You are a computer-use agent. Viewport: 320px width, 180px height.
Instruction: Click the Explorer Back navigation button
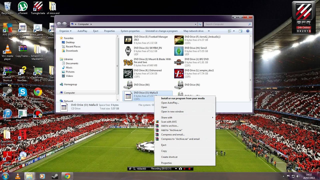point(59,24)
